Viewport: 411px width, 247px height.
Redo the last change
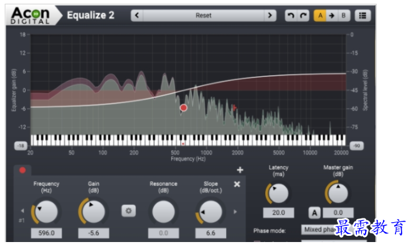(x=303, y=16)
